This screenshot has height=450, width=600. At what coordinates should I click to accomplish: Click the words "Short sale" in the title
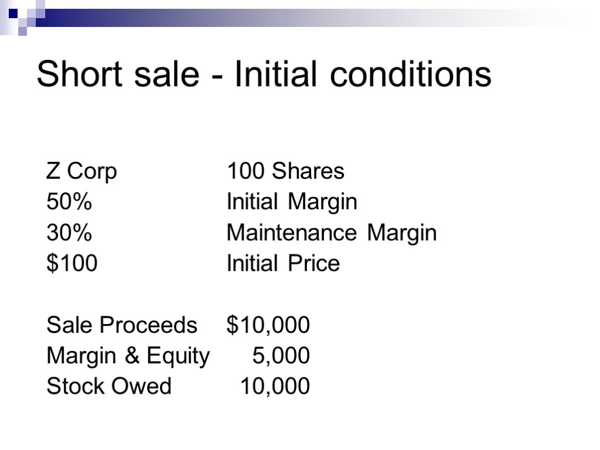pyautogui.click(x=118, y=75)
